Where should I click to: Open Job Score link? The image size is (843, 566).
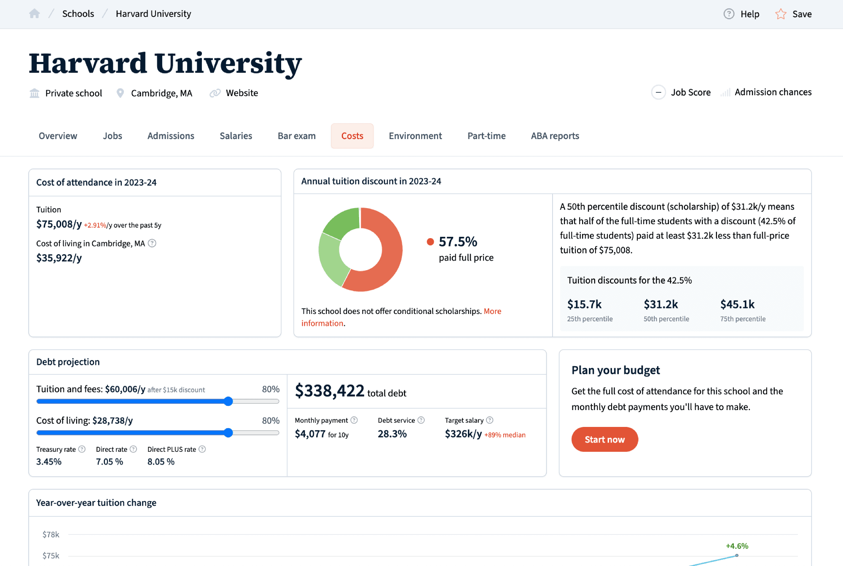(x=690, y=92)
